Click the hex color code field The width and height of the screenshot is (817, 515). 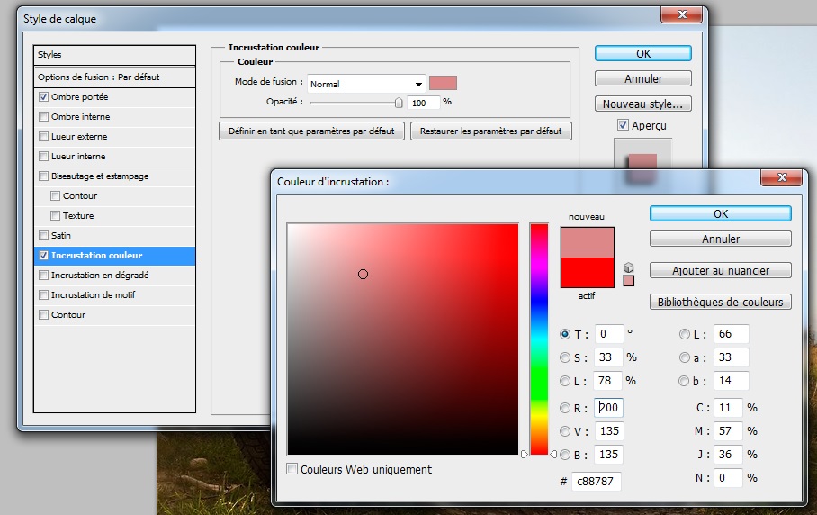(x=596, y=482)
